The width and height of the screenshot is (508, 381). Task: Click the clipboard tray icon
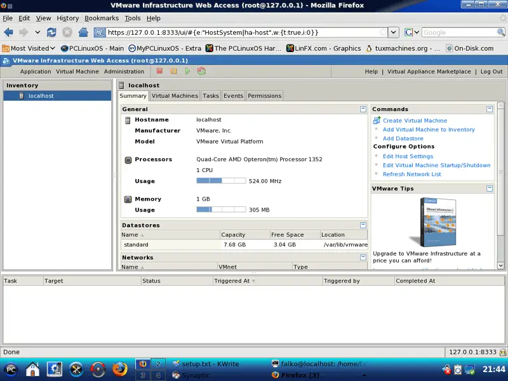[458, 370]
